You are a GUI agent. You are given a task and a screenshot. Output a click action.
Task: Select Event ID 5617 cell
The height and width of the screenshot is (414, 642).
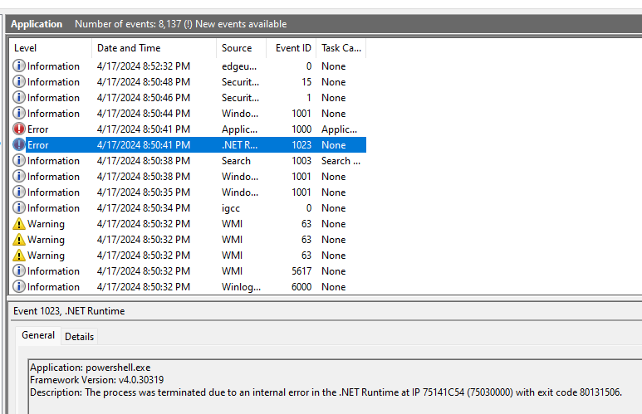coord(301,271)
